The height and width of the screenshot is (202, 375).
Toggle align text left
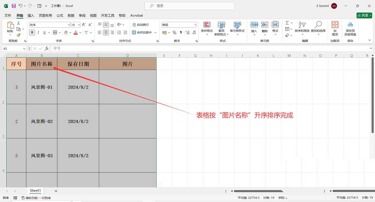click(x=100, y=32)
